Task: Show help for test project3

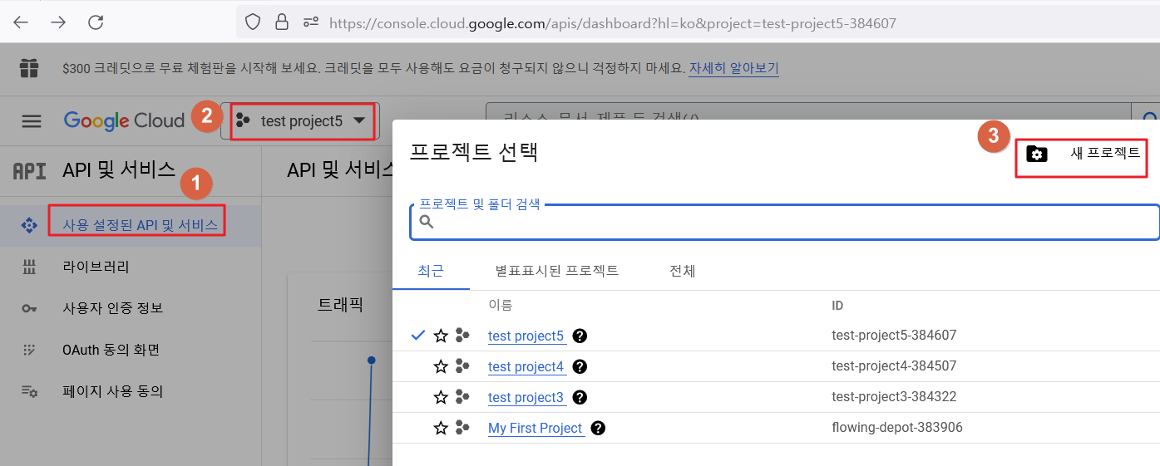Action: (x=580, y=397)
